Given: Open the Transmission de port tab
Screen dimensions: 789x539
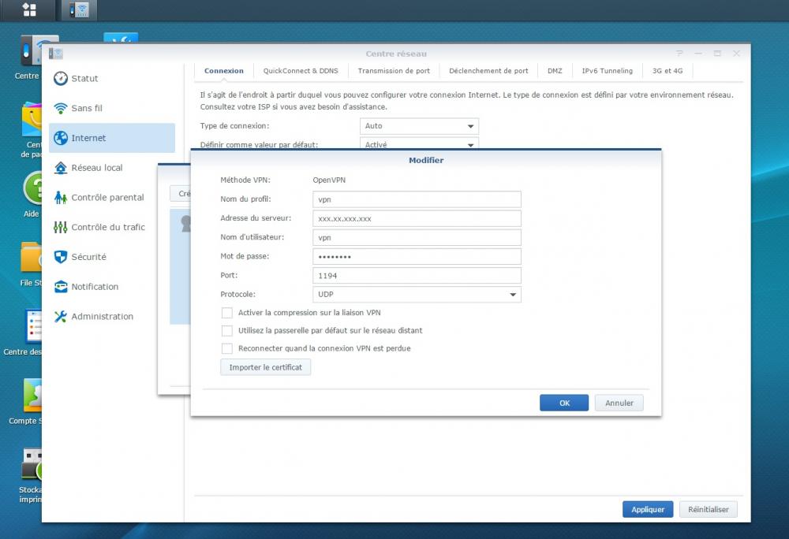Looking at the screenshot, I should pyautogui.click(x=394, y=71).
